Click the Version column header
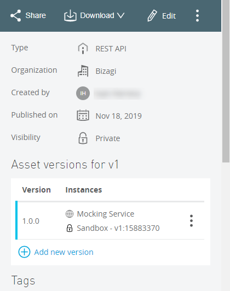Screen dimensions: 230x291 [x=36, y=190]
